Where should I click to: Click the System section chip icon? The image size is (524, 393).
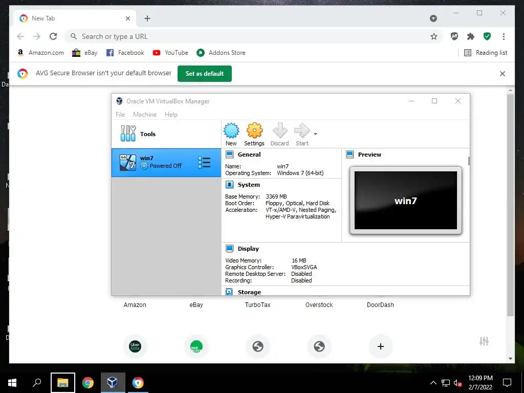pos(230,185)
